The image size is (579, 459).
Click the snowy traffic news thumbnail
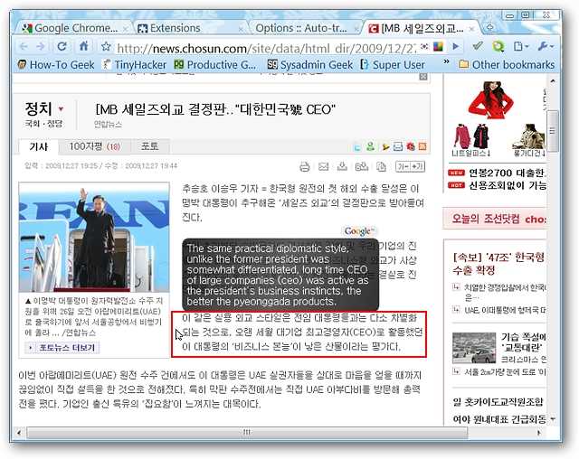coord(474,348)
